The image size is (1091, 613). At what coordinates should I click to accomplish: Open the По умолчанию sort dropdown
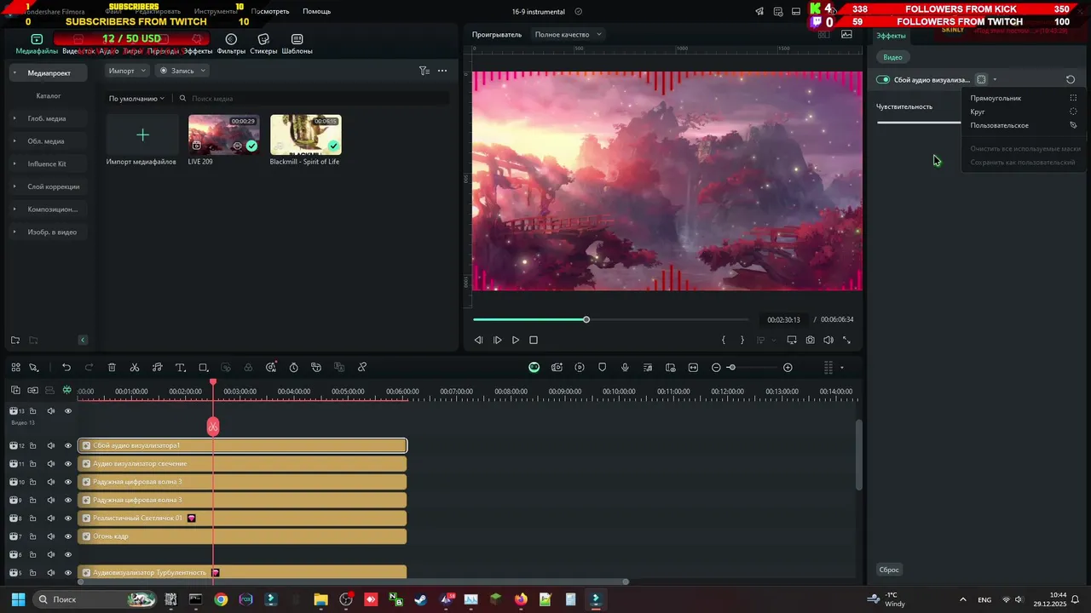(136, 99)
